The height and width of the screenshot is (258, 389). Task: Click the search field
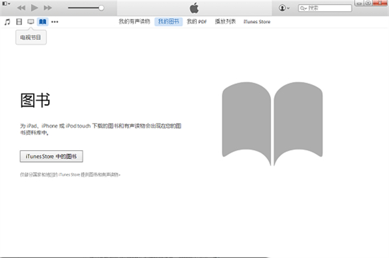tap(325, 8)
